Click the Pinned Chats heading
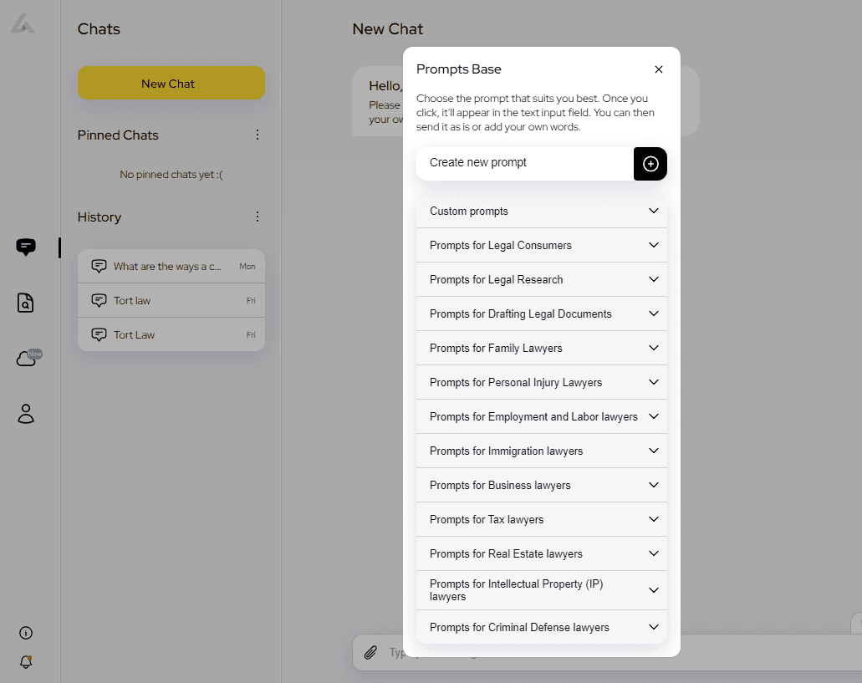This screenshot has width=862, height=683. 118,135
